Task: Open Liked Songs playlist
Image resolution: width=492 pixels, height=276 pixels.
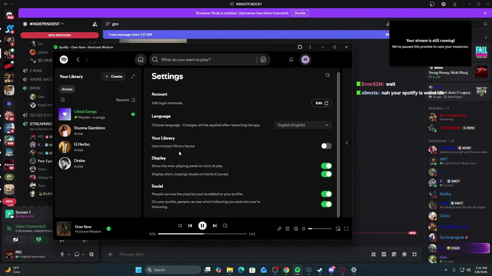Action: [x=98, y=114]
